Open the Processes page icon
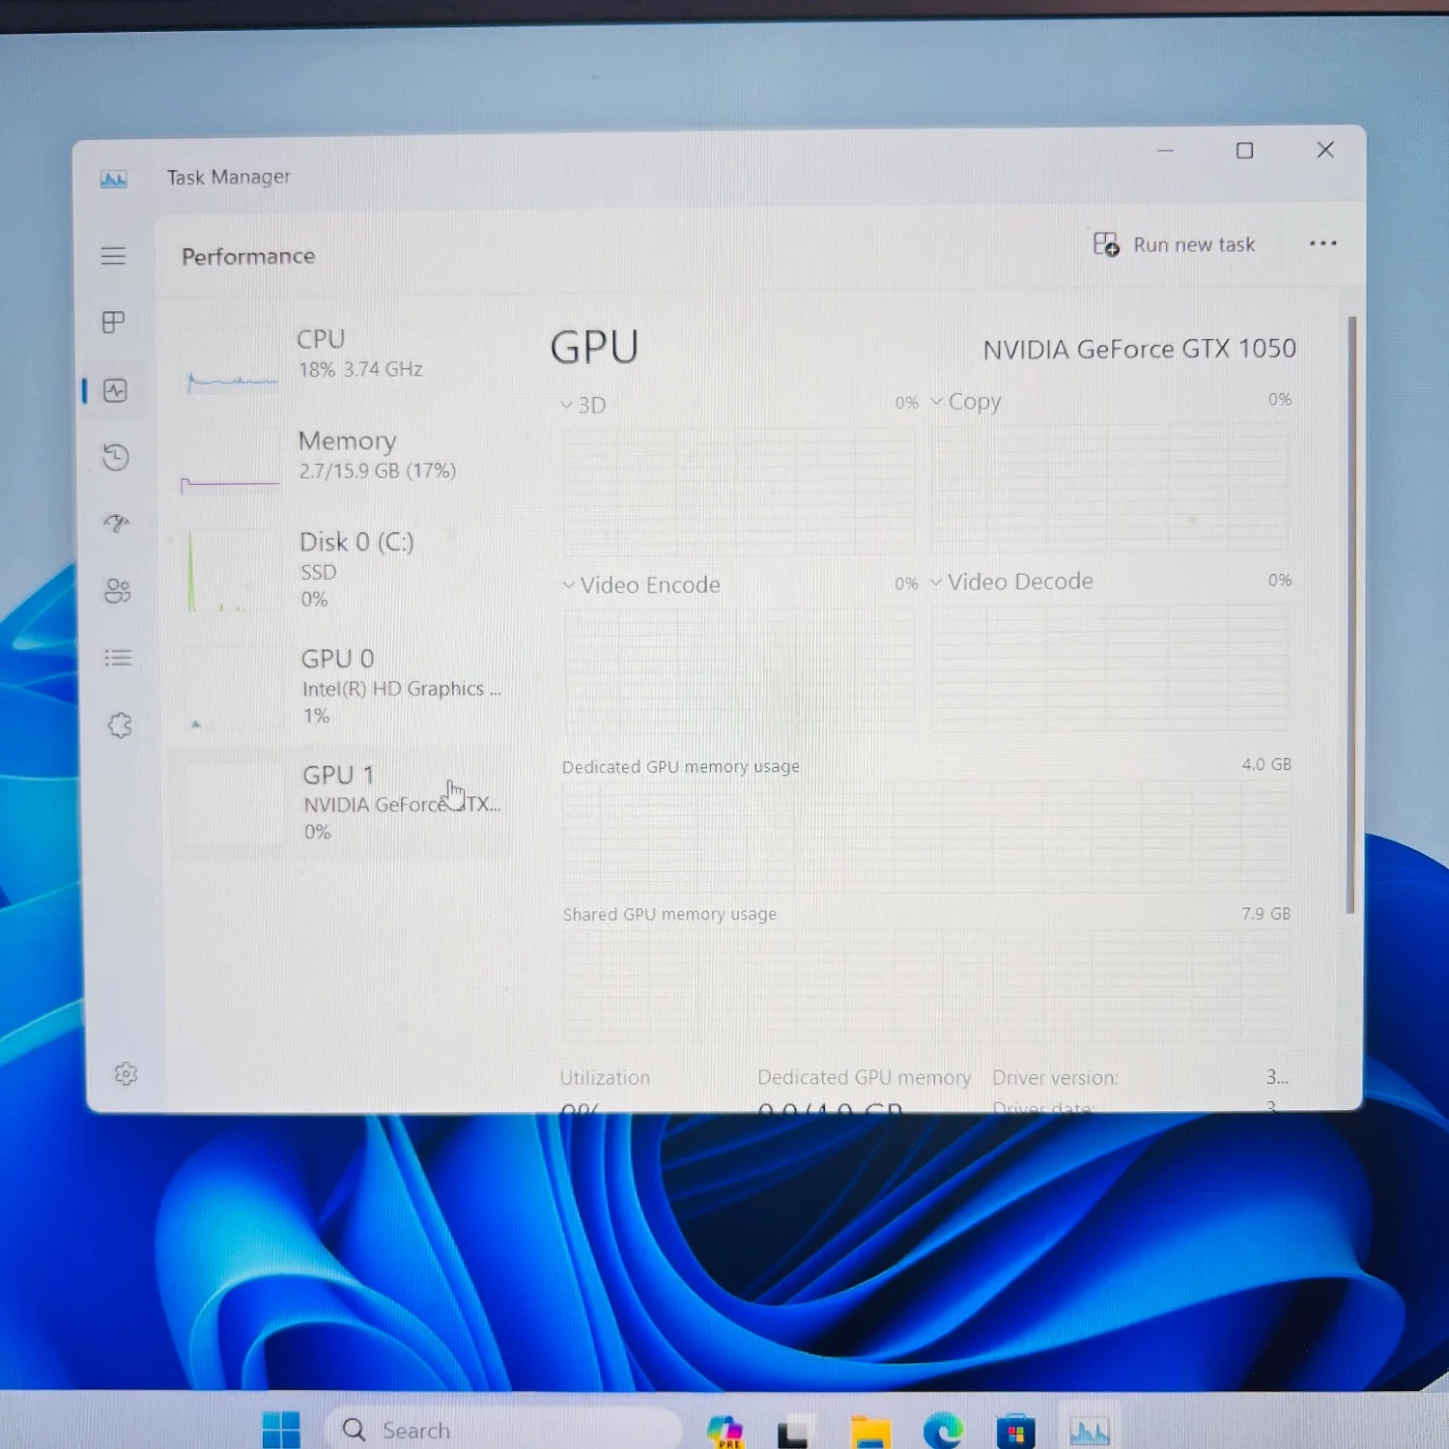The height and width of the screenshot is (1449, 1449). click(x=113, y=322)
